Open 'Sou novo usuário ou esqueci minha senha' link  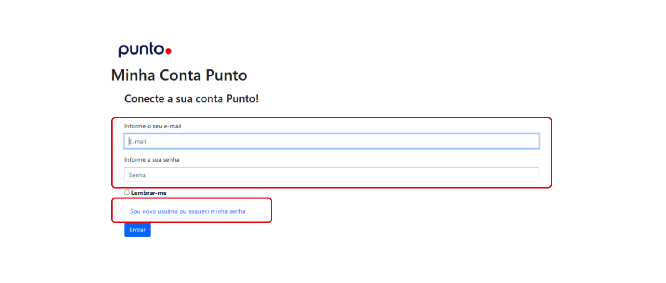click(187, 211)
